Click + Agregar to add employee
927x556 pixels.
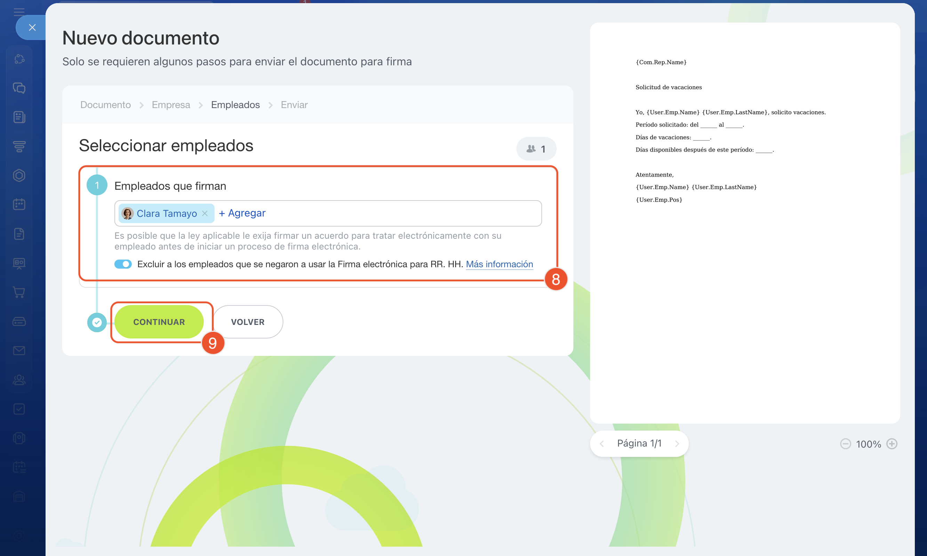242,213
